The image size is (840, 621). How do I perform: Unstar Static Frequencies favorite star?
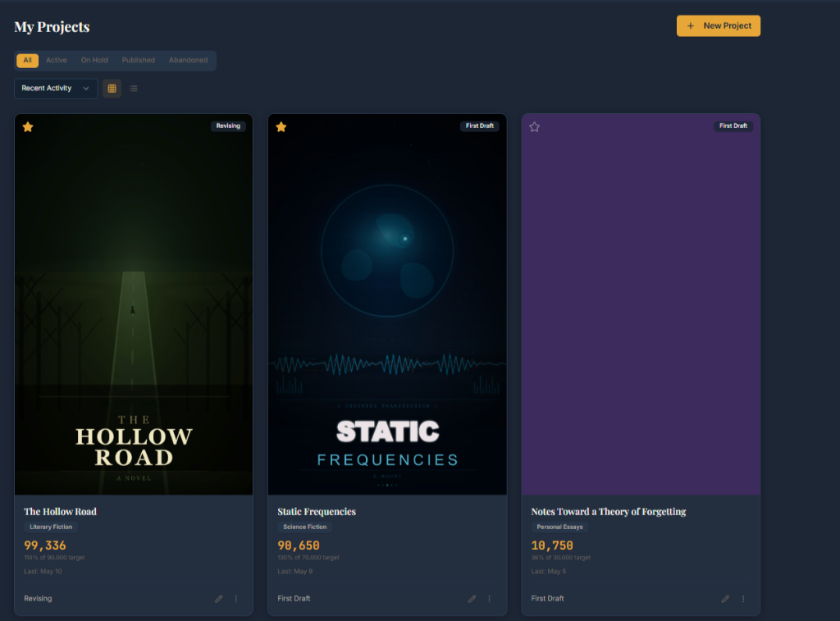(281, 127)
